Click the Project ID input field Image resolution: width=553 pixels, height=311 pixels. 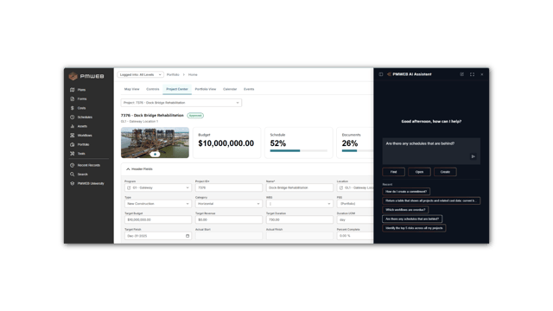(228, 187)
